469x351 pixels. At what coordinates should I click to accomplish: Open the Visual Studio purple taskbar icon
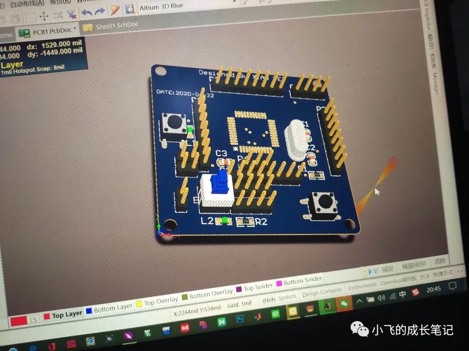point(129,336)
